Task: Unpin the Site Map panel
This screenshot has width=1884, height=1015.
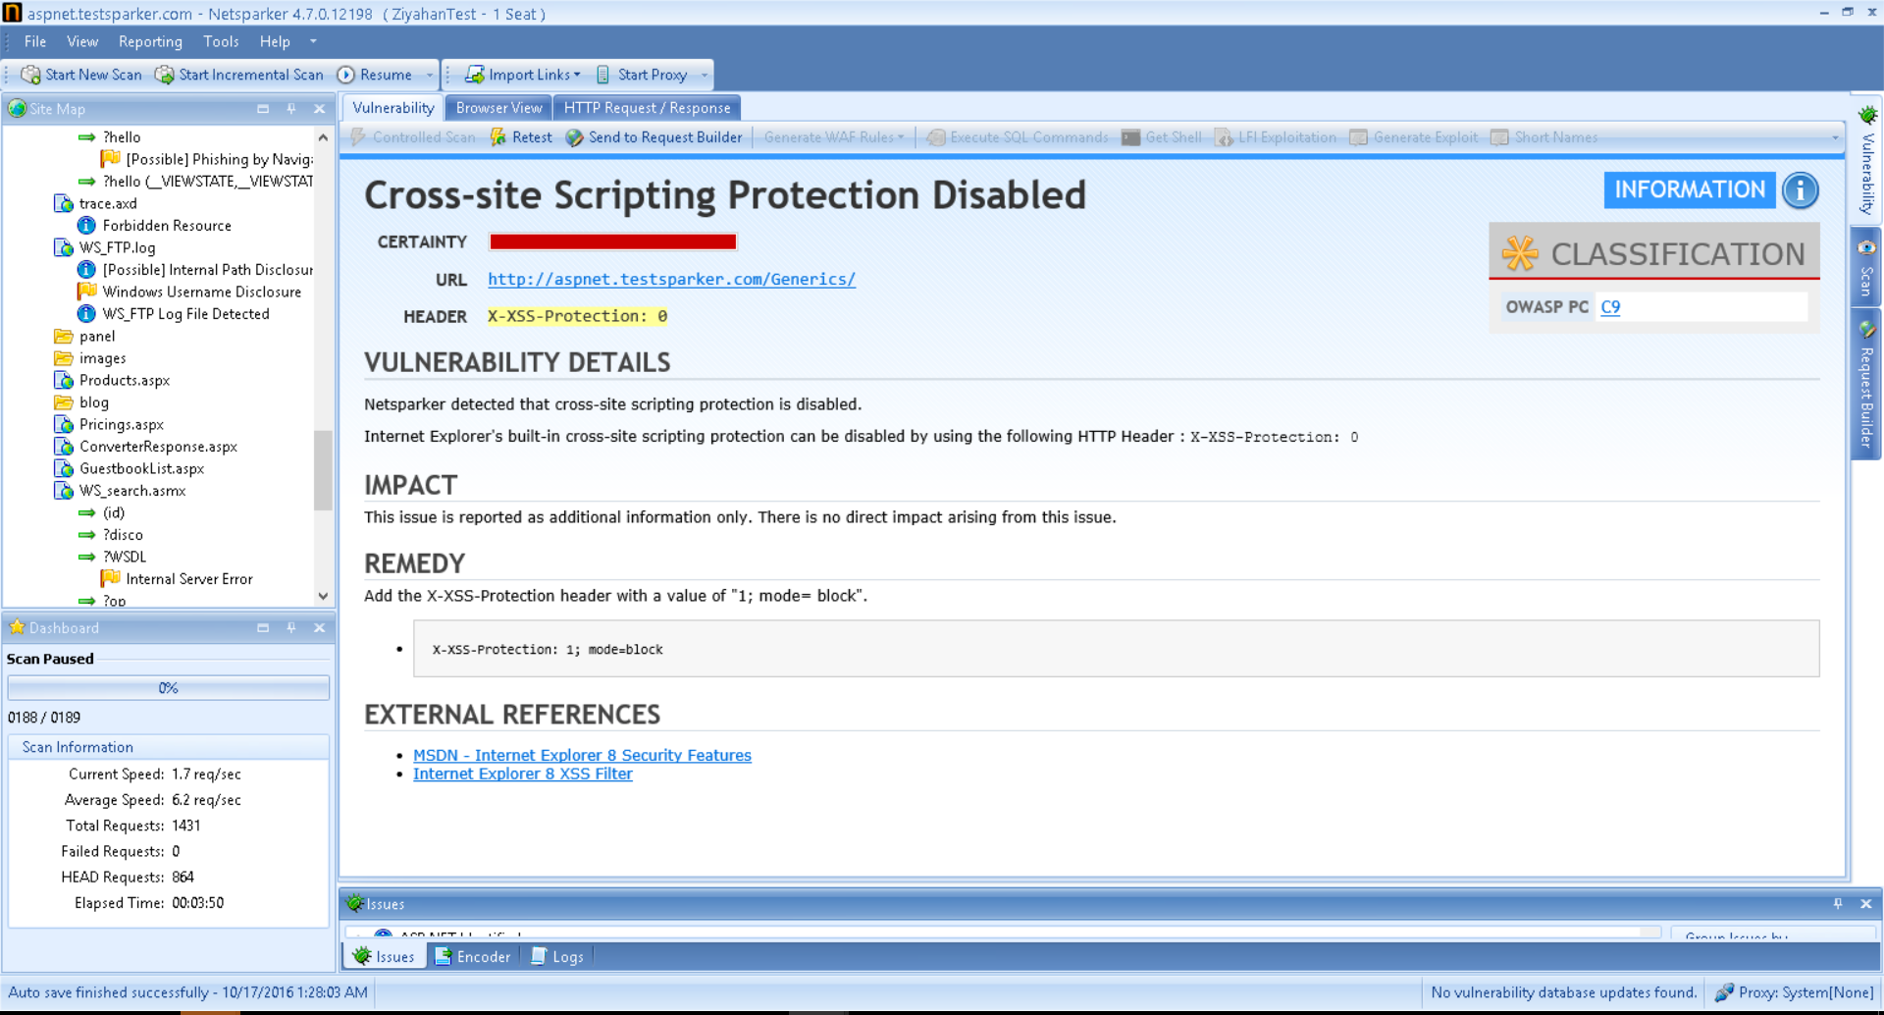Action: click(290, 109)
